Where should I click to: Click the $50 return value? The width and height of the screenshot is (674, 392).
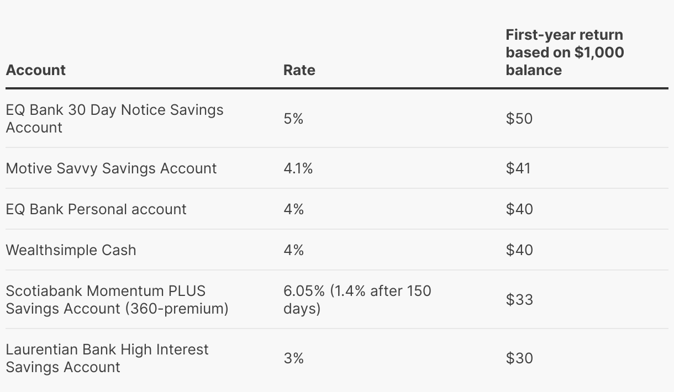[519, 119]
